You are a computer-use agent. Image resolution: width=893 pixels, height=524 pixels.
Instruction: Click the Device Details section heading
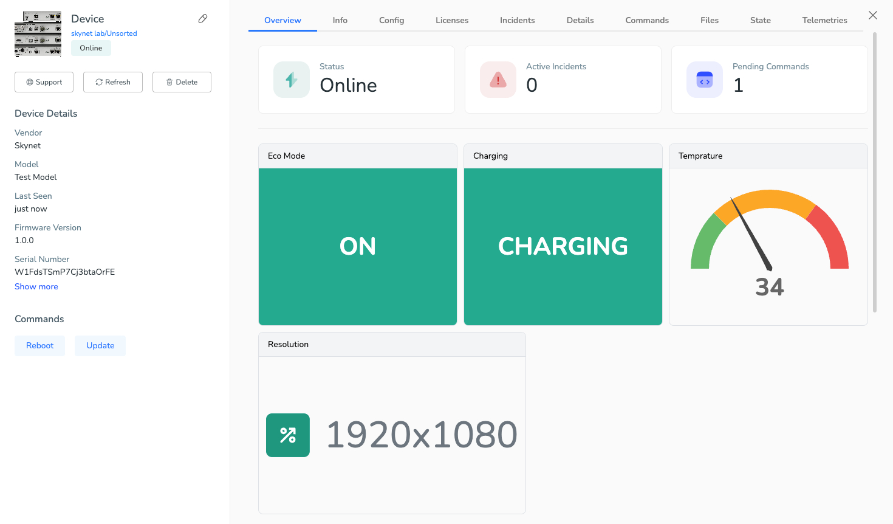pos(46,114)
